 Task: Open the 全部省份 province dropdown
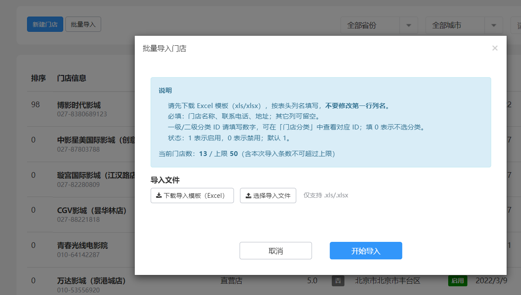(379, 25)
